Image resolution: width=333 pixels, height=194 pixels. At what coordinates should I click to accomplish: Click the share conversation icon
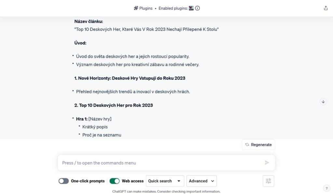(326, 8)
